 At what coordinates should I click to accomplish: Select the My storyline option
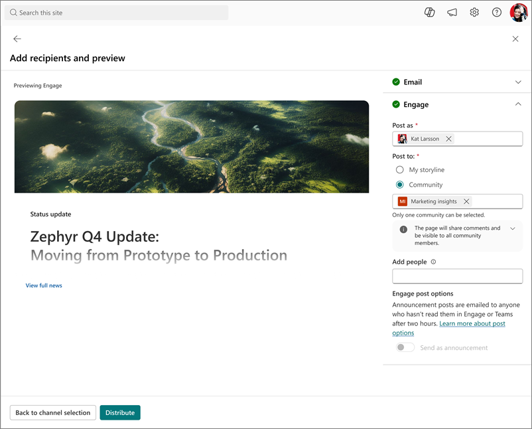(x=420, y=169)
